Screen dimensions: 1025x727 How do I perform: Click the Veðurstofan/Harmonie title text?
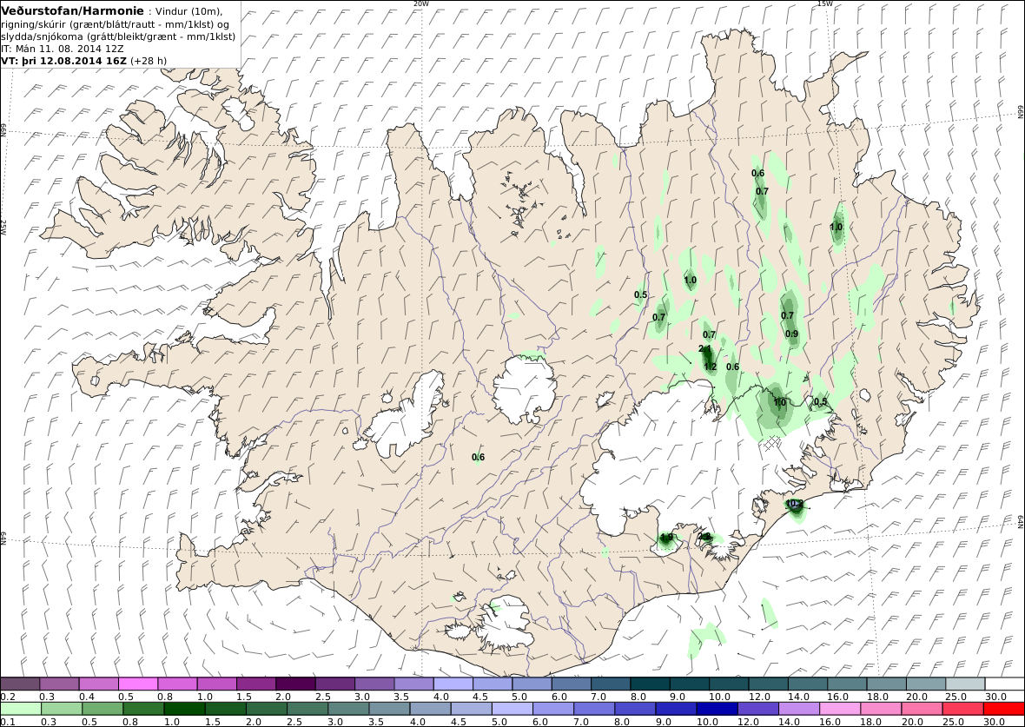(73, 11)
